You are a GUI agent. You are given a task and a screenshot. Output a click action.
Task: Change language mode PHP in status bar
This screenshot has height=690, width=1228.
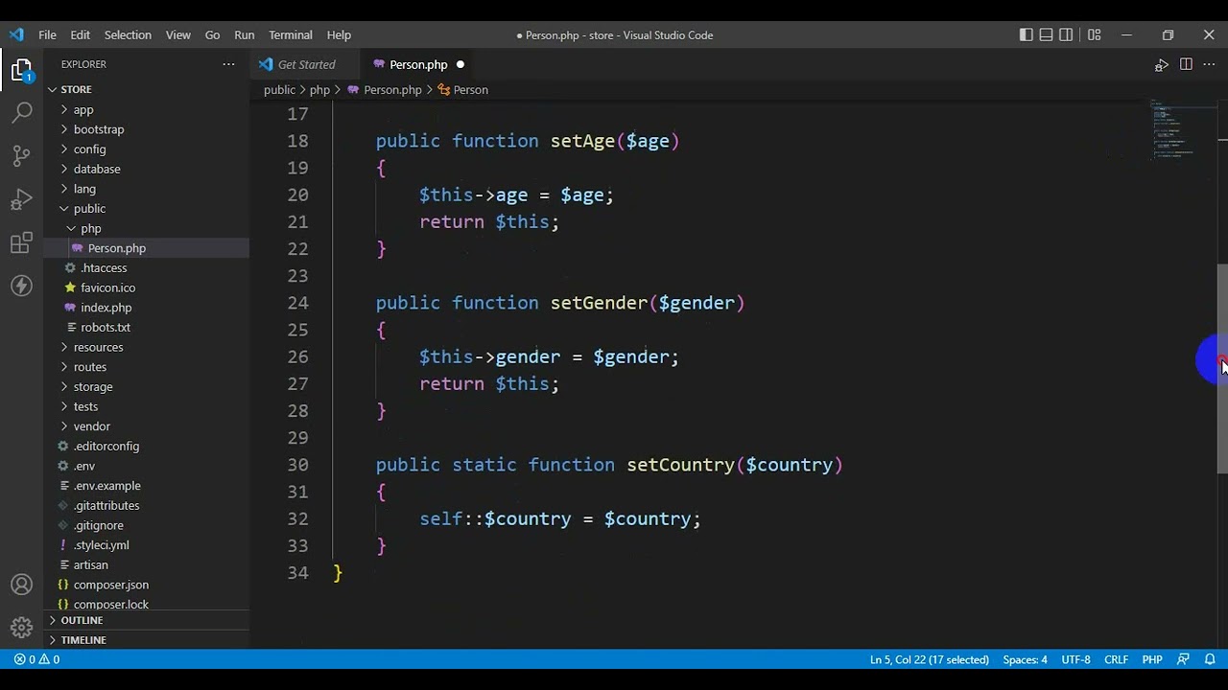pos(1152,659)
